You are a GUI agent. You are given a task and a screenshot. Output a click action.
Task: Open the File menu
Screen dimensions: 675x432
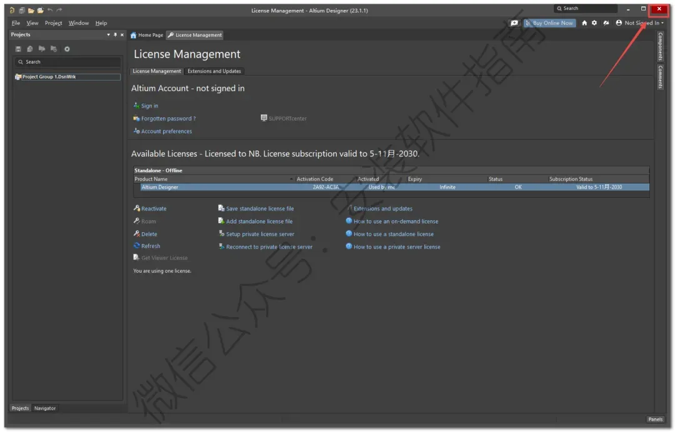16,22
